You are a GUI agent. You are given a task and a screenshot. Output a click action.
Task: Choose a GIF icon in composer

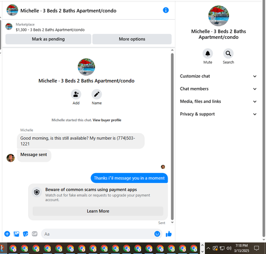pos(35,234)
